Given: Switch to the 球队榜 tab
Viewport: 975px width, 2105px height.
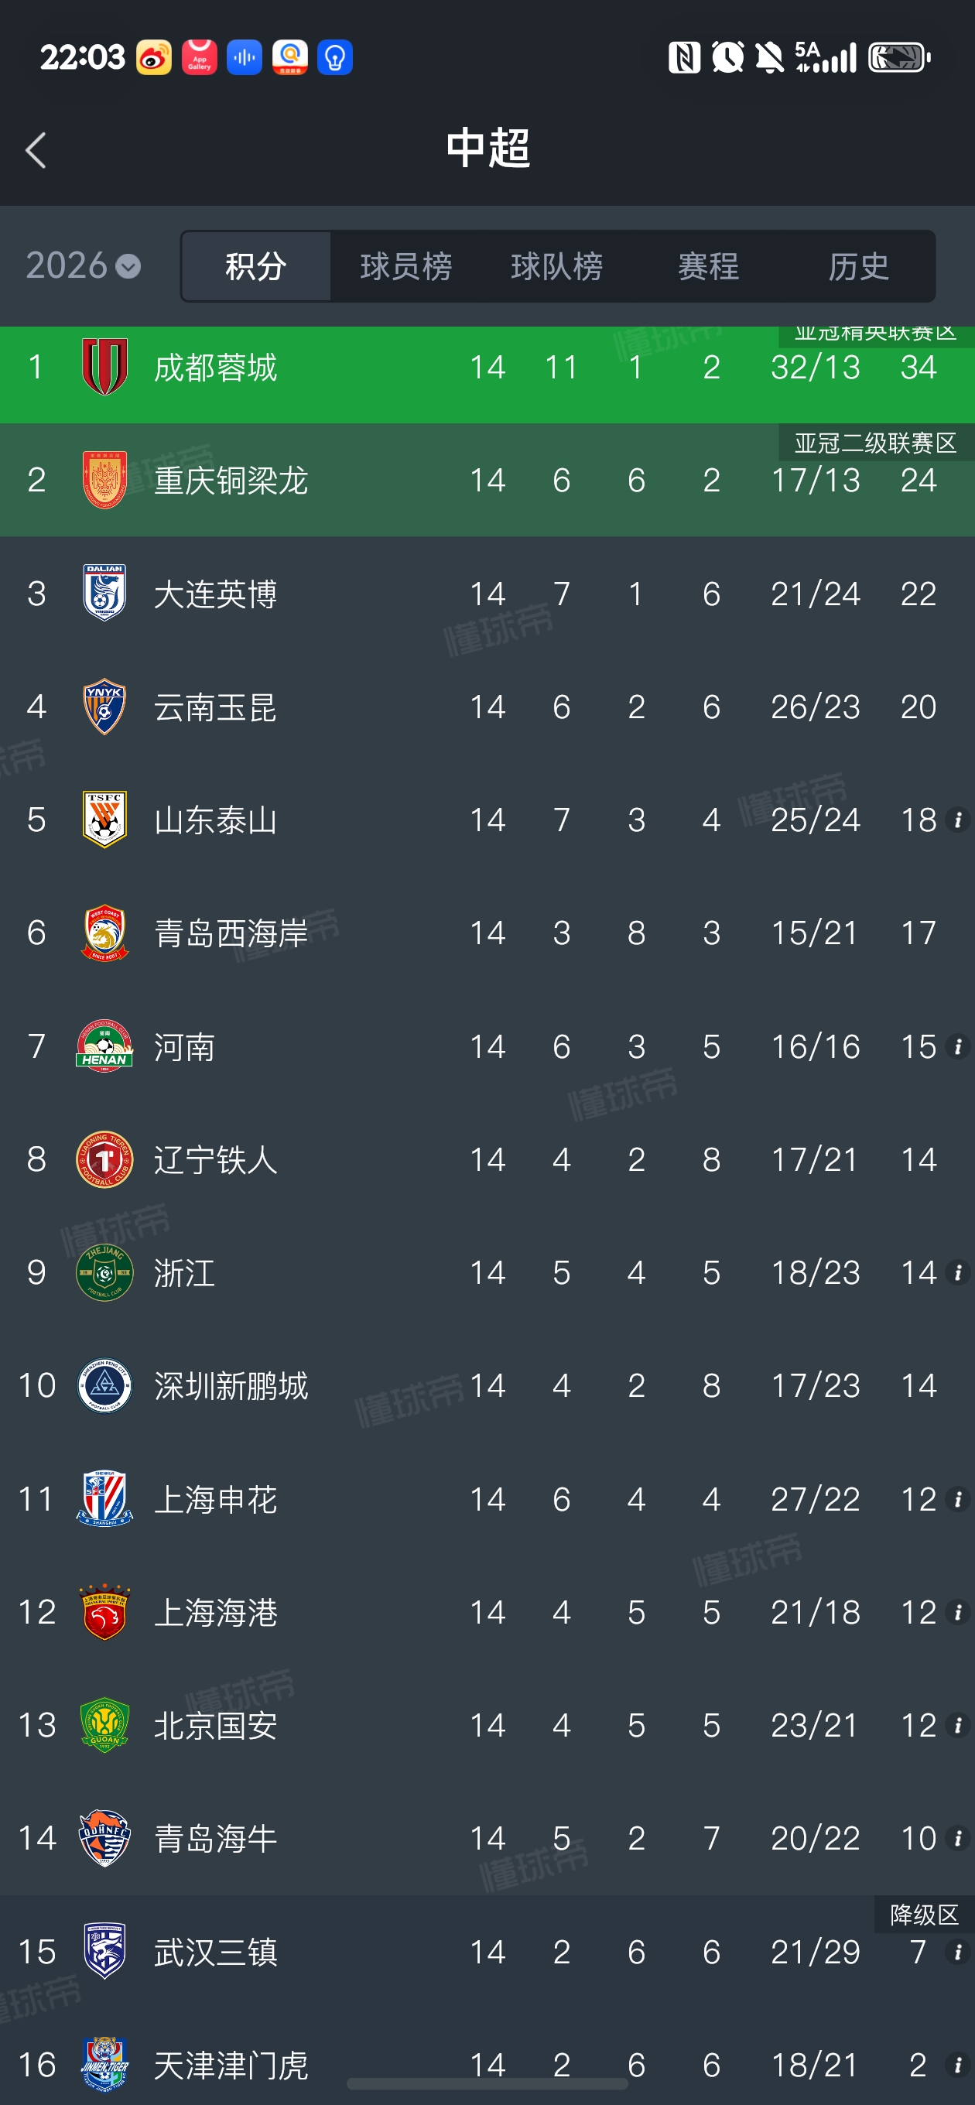Looking at the screenshot, I should 556,266.
